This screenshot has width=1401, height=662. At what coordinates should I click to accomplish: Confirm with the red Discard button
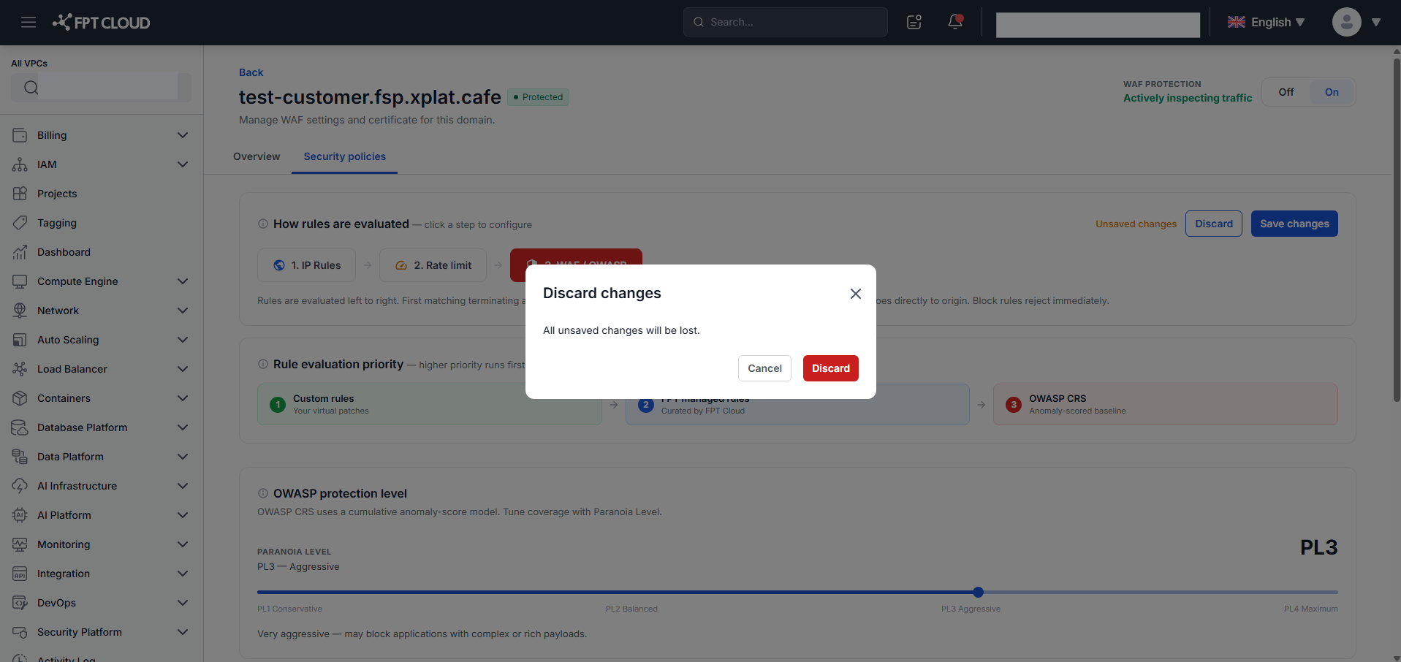(830, 368)
